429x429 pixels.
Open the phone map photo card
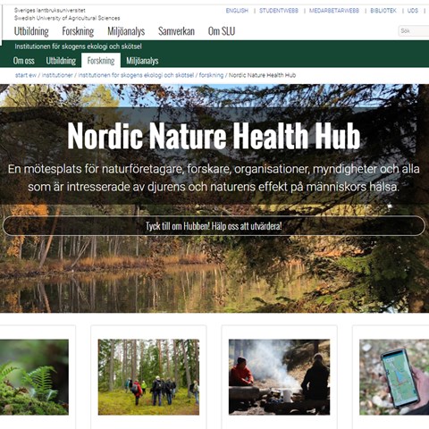394,377
